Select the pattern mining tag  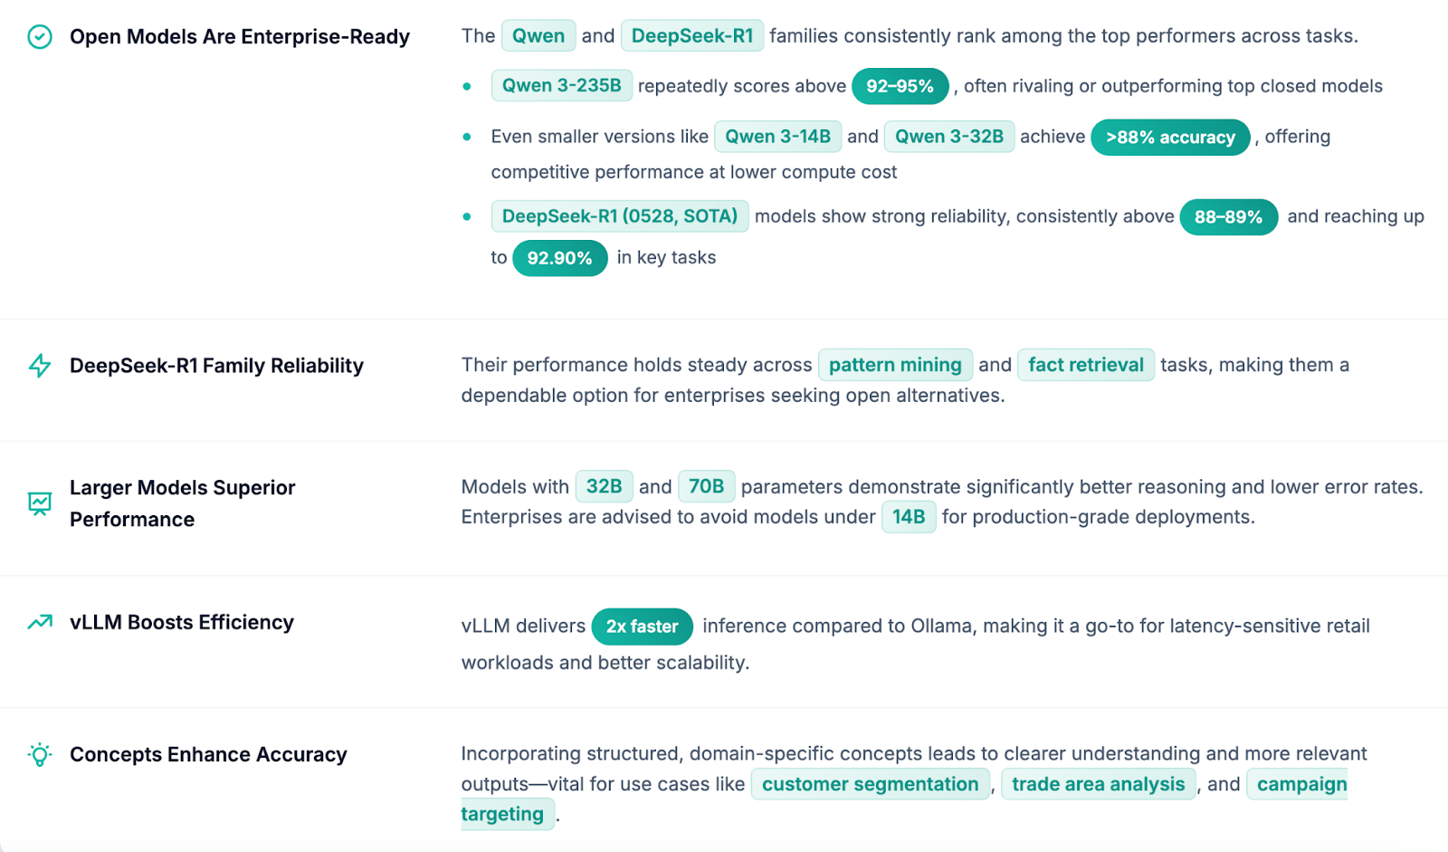(x=895, y=365)
